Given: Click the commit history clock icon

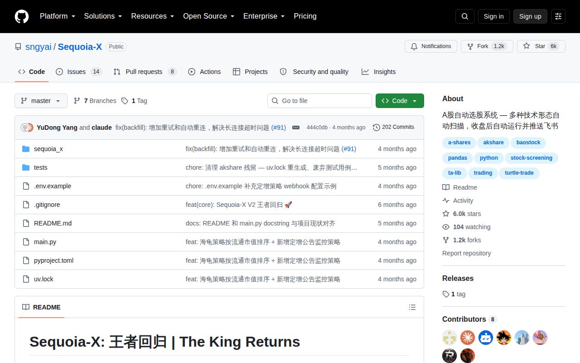Looking at the screenshot, I should coord(376,128).
